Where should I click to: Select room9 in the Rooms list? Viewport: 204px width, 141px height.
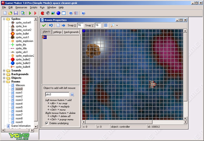[x=19, y=122]
